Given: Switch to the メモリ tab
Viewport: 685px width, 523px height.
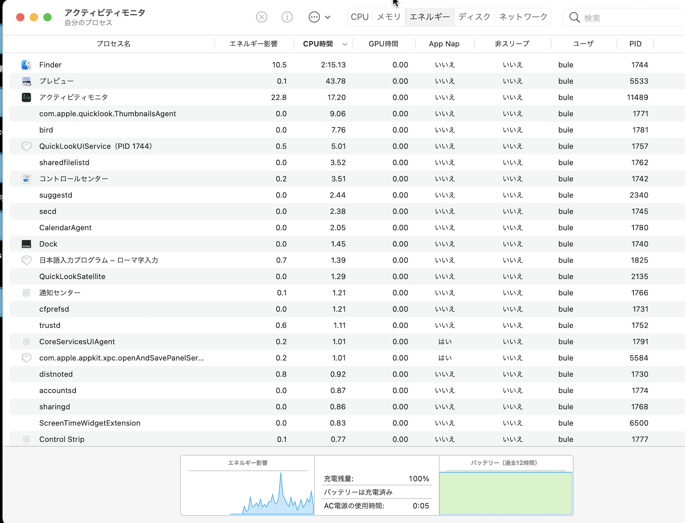Looking at the screenshot, I should (x=389, y=17).
